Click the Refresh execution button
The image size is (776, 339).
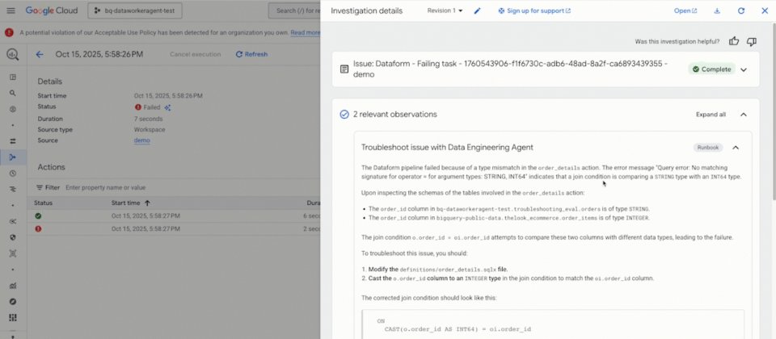coord(251,54)
